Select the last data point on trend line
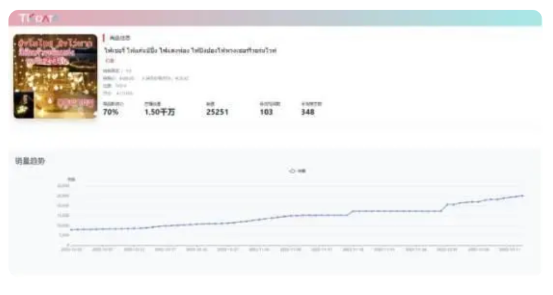 click(522, 195)
